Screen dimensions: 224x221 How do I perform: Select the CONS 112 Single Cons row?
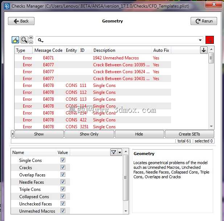[93, 92]
